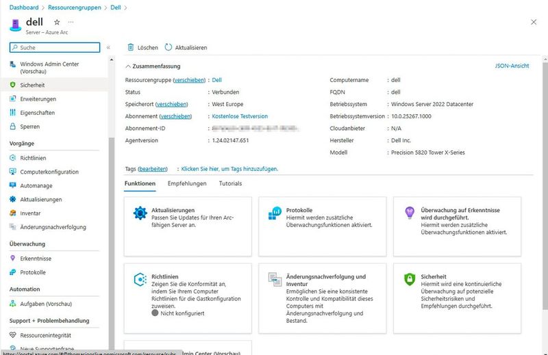Image resolution: width=548 pixels, height=355 pixels.
Task: Click the Richtlinien sidebar icon
Action: pyautogui.click(x=12, y=158)
